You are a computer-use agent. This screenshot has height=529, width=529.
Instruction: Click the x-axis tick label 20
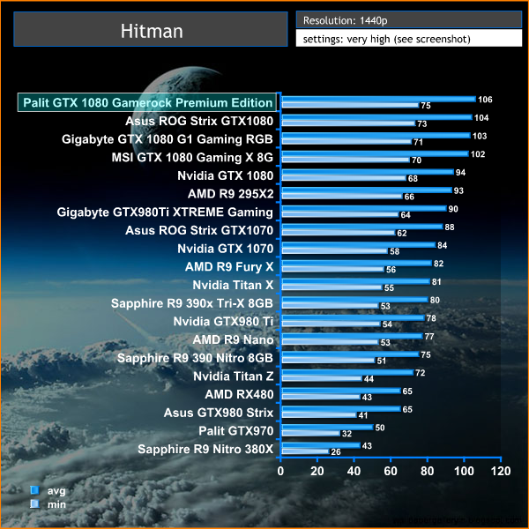tap(317, 471)
